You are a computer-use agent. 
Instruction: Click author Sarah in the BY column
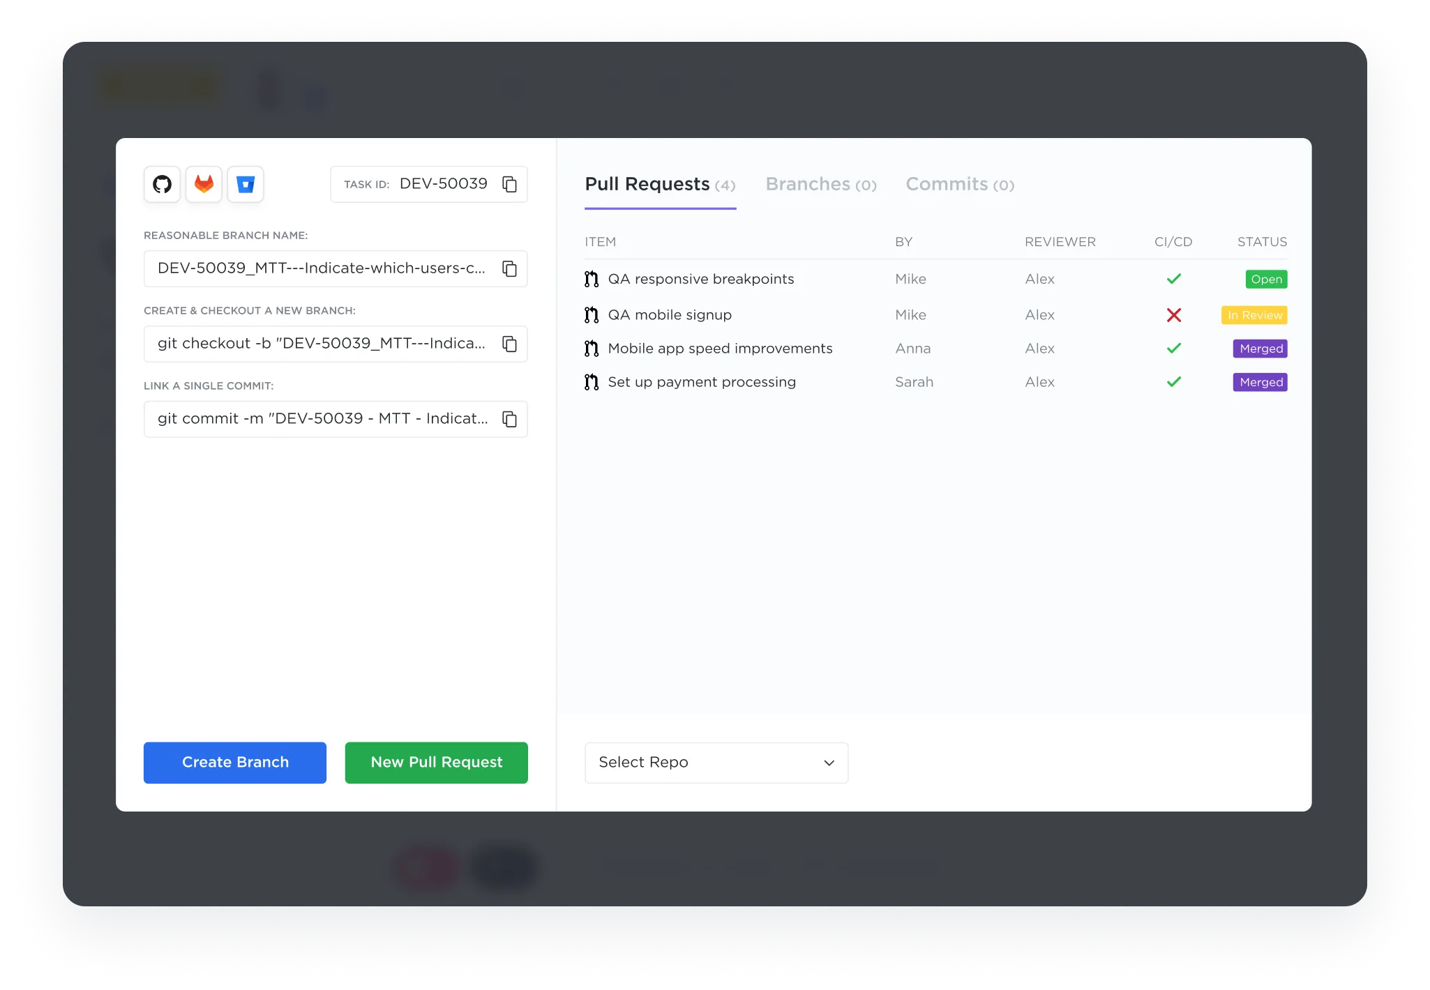(x=915, y=382)
